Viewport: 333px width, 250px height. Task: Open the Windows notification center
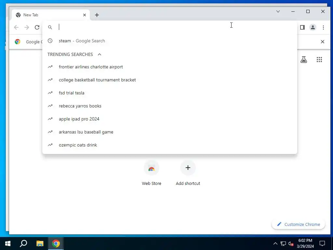(322, 243)
